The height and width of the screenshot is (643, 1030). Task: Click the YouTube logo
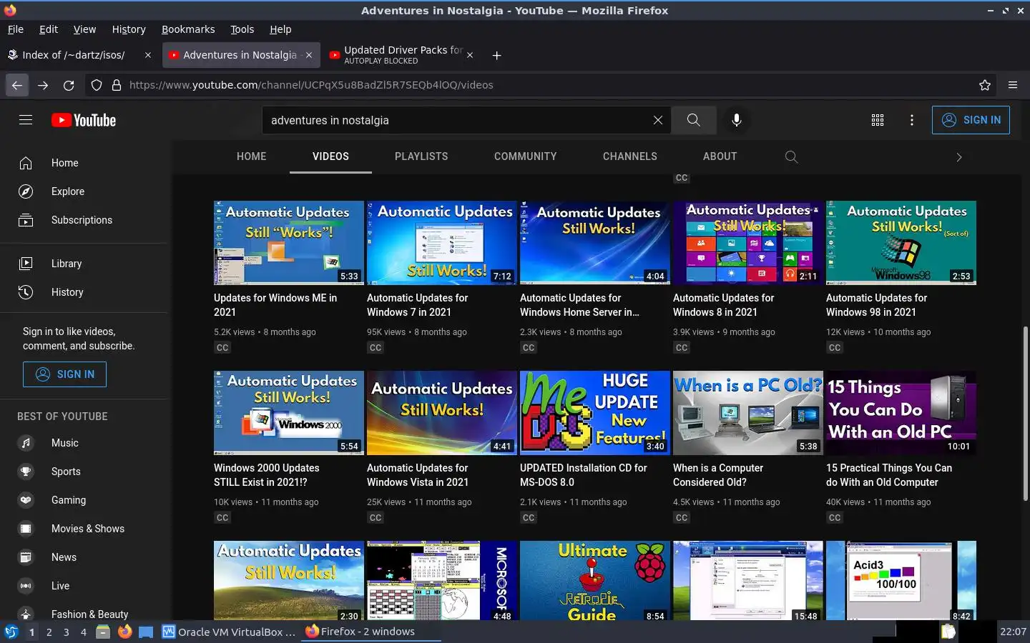84,120
